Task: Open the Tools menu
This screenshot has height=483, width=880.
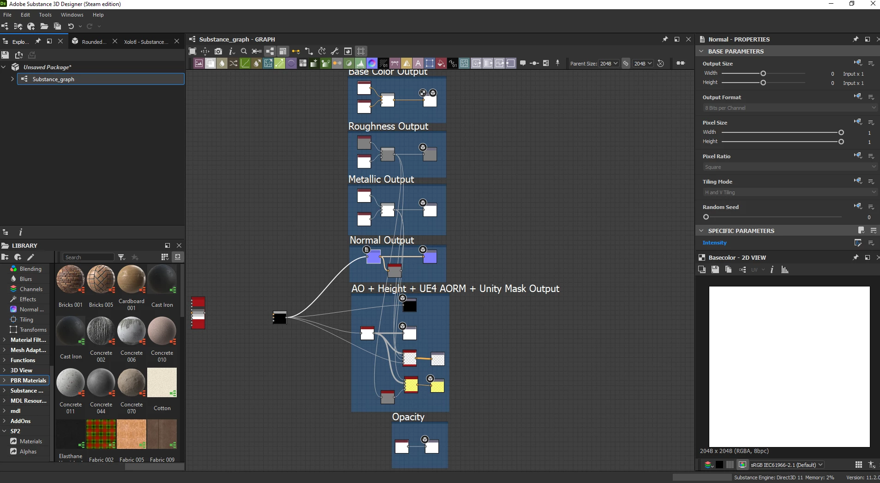Action: pos(45,15)
